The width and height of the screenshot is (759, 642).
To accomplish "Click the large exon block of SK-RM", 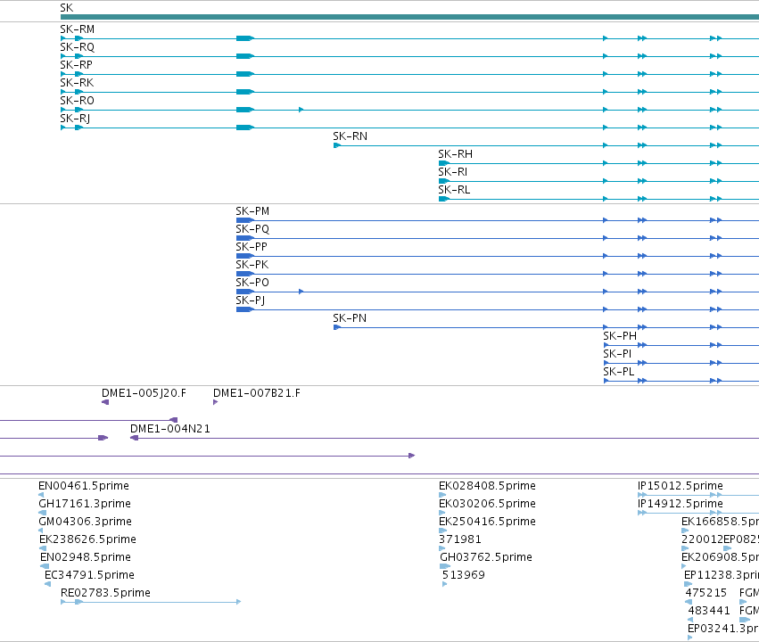I will (245, 38).
